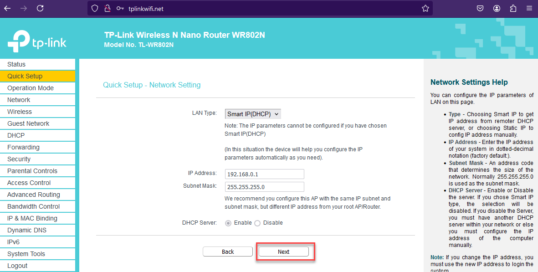Open the LAN Type Smart IP(DHCP) dropdown

(x=253, y=114)
